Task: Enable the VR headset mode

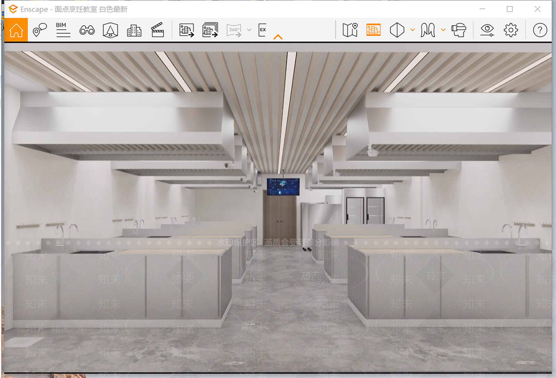Action: [x=459, y=30]
